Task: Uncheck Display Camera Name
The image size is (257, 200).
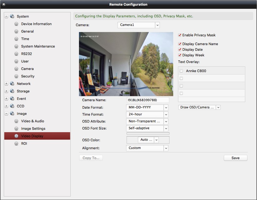Action: click(180, 44)
